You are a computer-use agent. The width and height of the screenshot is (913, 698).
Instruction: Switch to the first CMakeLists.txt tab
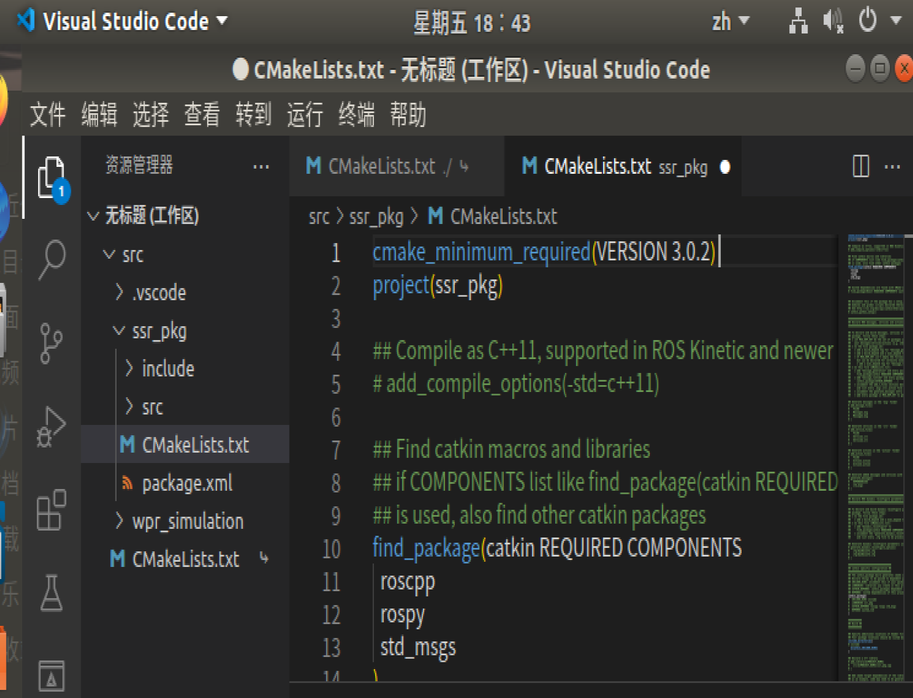point(396,166)
